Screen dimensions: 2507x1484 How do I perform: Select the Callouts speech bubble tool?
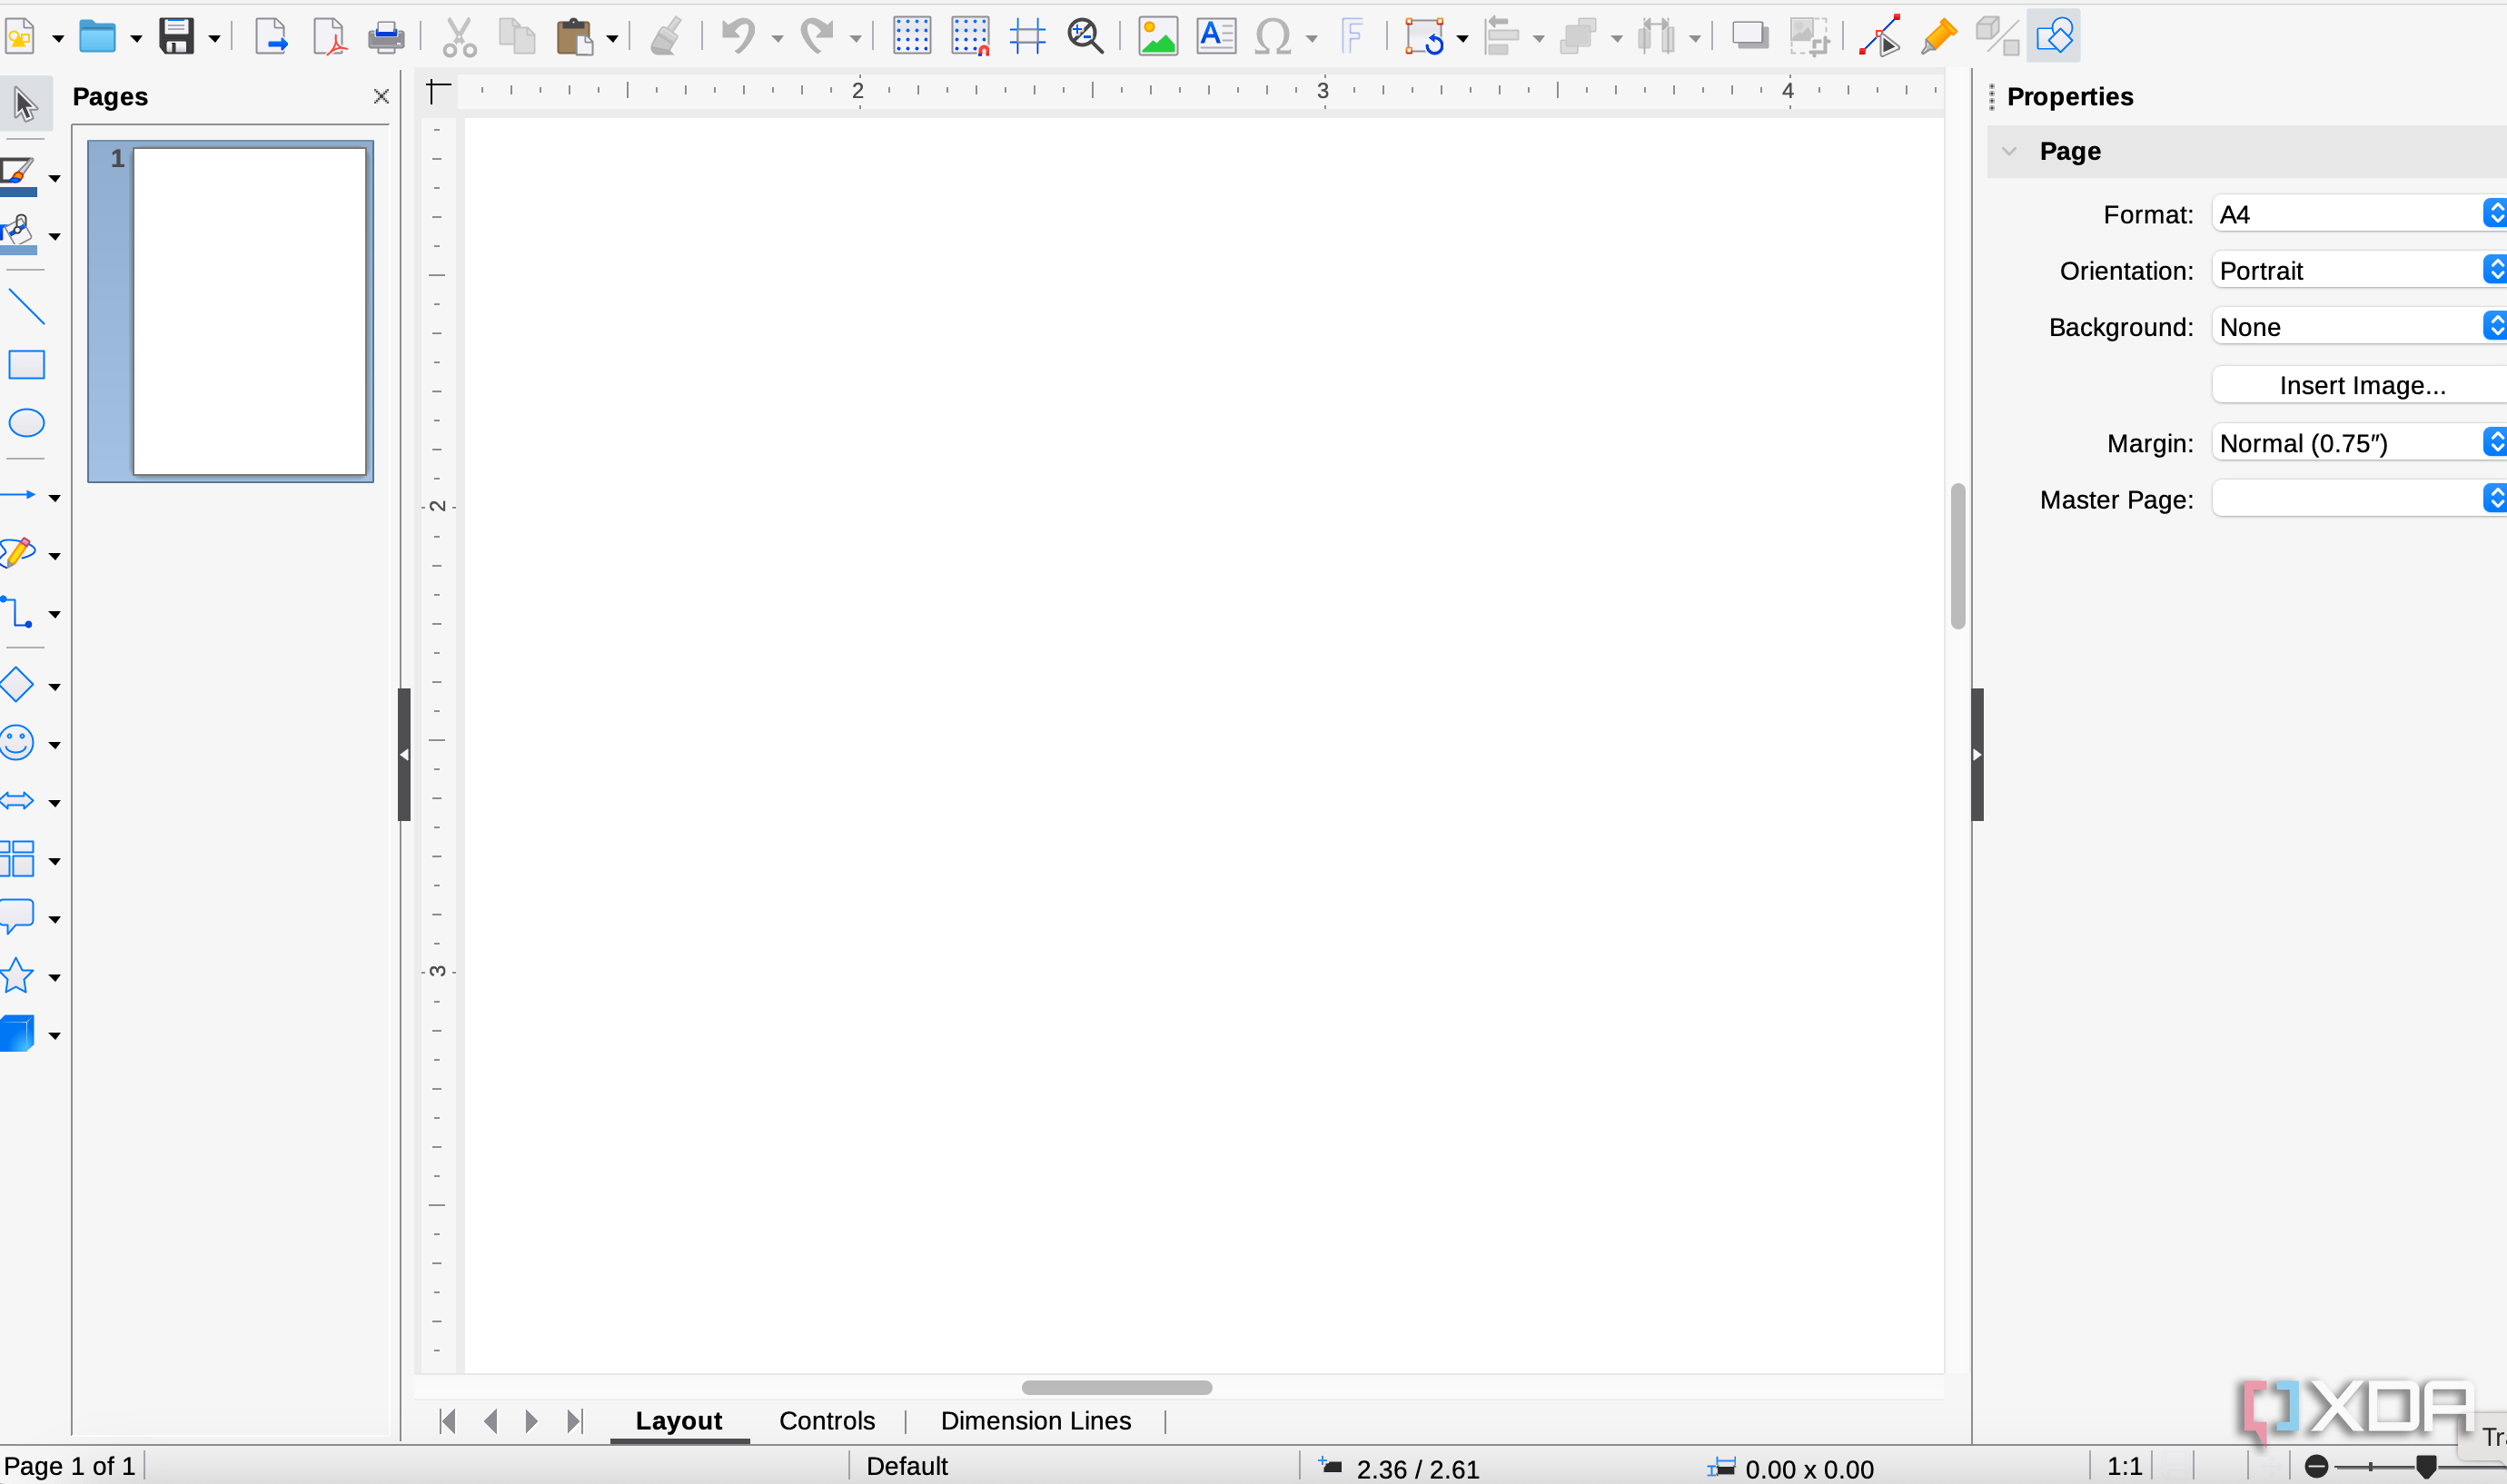click(18, 917)
